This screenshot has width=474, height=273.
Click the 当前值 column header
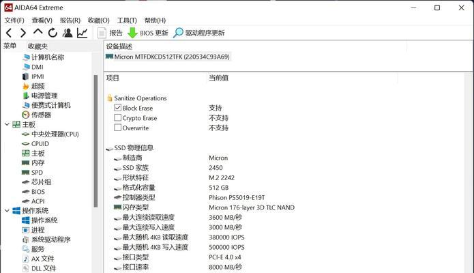(x=218, y=78)
